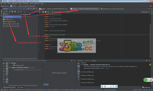Click scroll-from-source target icon in Database header
The image size is (153, 91).
point(28,9)
